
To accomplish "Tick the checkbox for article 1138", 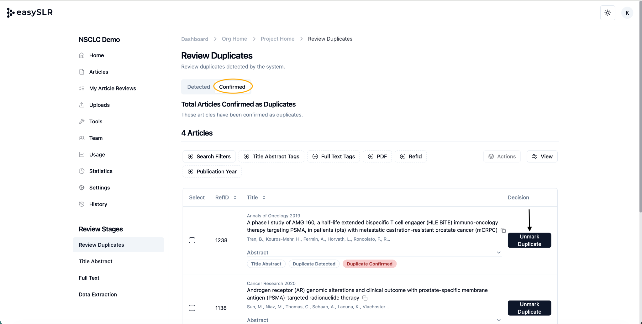I will pyautogui.click(x=192, y=308).
